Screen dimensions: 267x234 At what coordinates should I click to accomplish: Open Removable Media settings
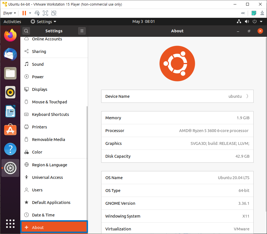click(x=54, y=139)
